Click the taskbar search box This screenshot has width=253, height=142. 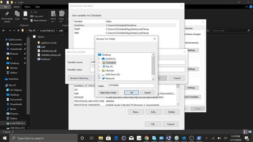pos(43,138)
